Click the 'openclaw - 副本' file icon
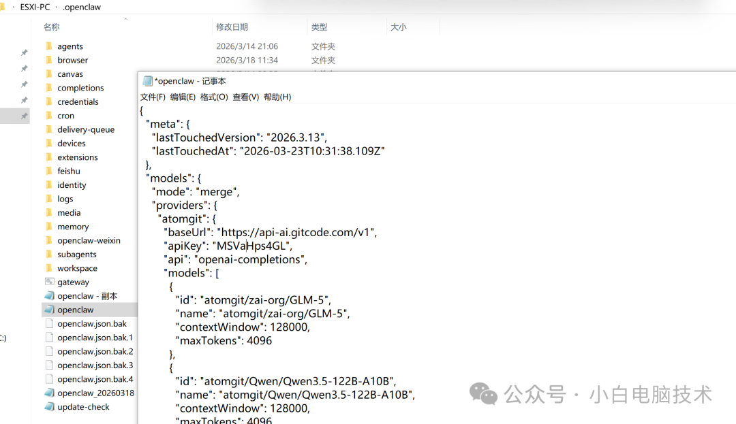 pyautogui.click(x=49, y=295)
